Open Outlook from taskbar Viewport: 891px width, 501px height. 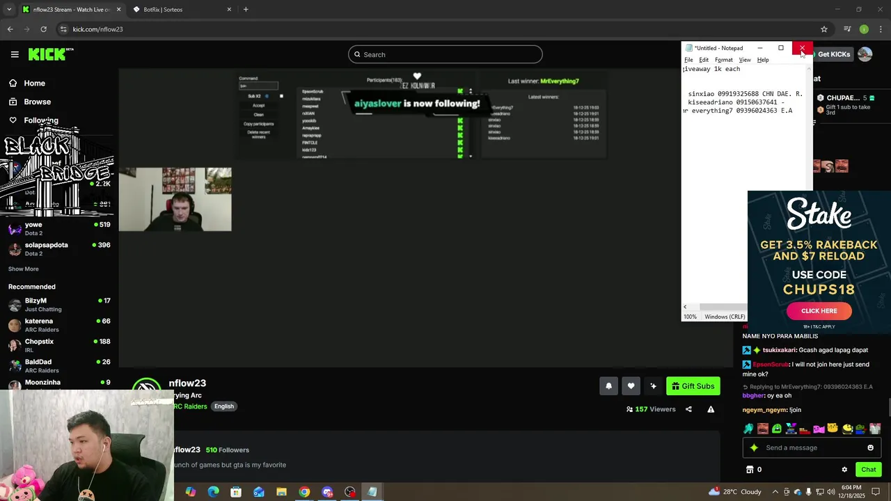(x=259, y=492)
